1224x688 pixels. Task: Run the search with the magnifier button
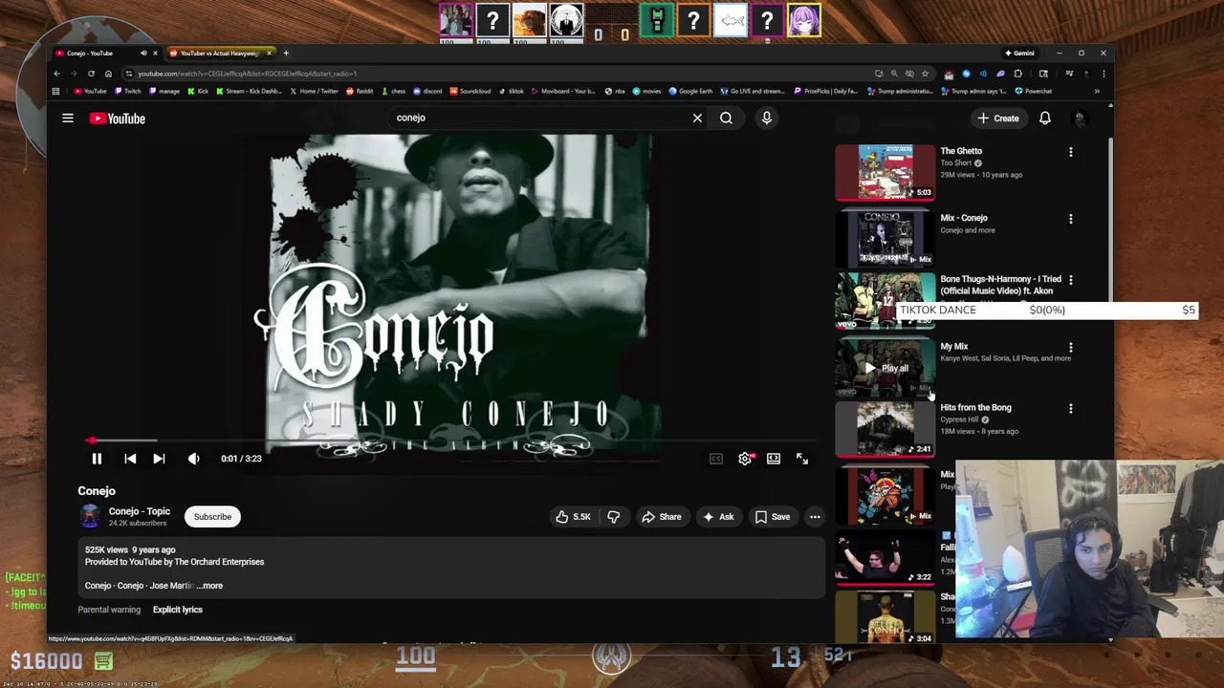coord(727,118)
